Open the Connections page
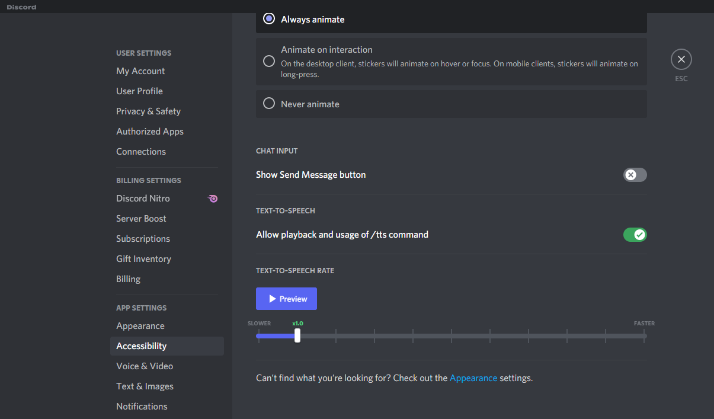714x419 pixels. (x=140, y=151)
